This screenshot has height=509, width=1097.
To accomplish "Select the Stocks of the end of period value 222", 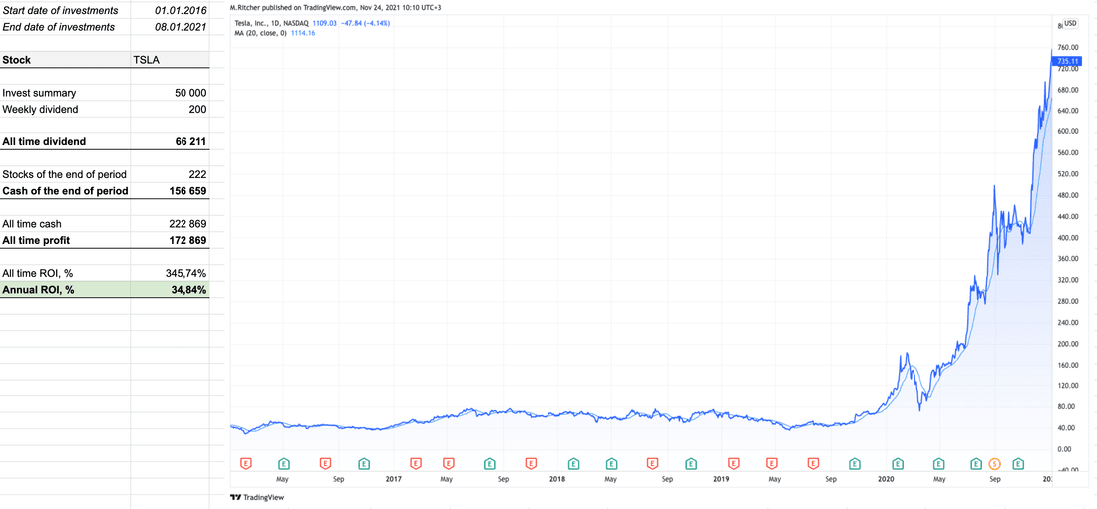I will coord(170,174).
